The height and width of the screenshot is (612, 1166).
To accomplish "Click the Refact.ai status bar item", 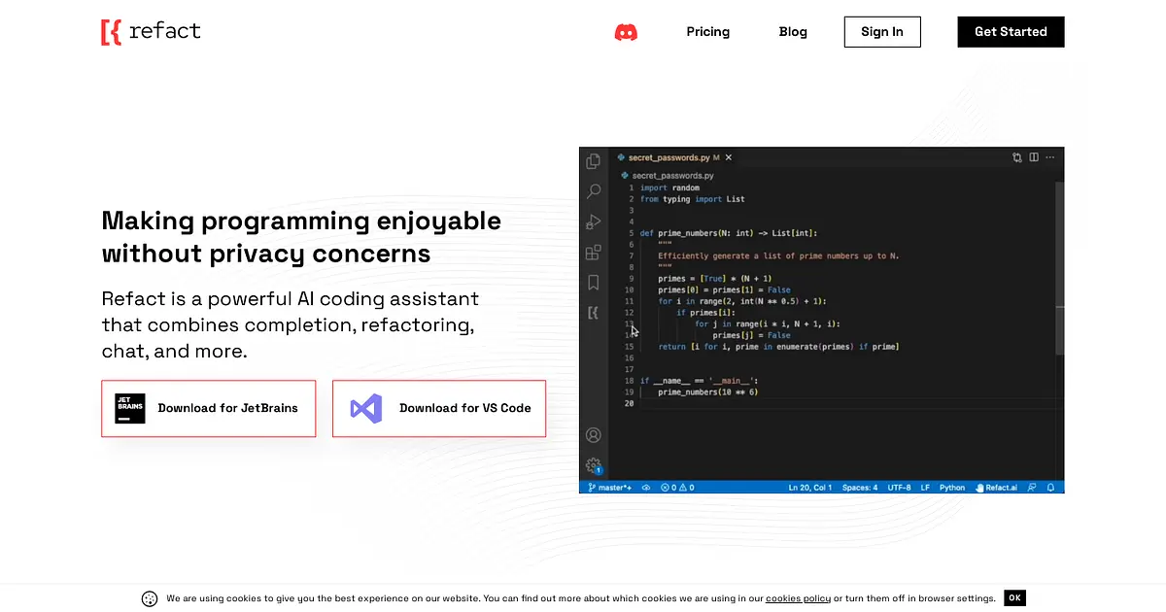I will click(x=996, y=488).
